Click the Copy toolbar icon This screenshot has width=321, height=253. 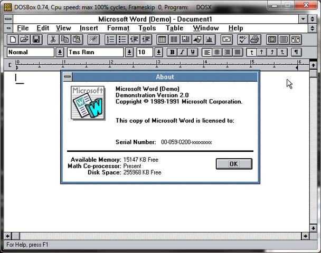65,40
